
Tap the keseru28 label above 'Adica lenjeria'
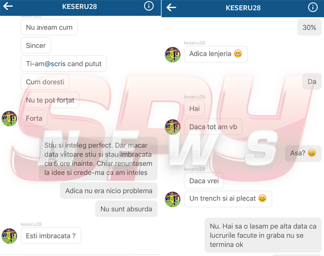pos(194,42)
